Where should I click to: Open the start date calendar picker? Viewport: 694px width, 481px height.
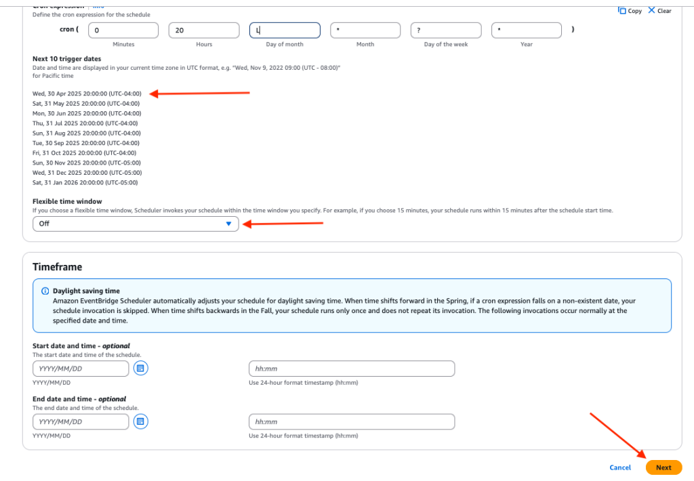point(140,368)
